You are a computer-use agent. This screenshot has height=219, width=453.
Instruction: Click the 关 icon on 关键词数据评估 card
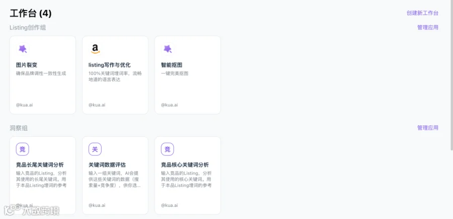(x=95, y=149)
